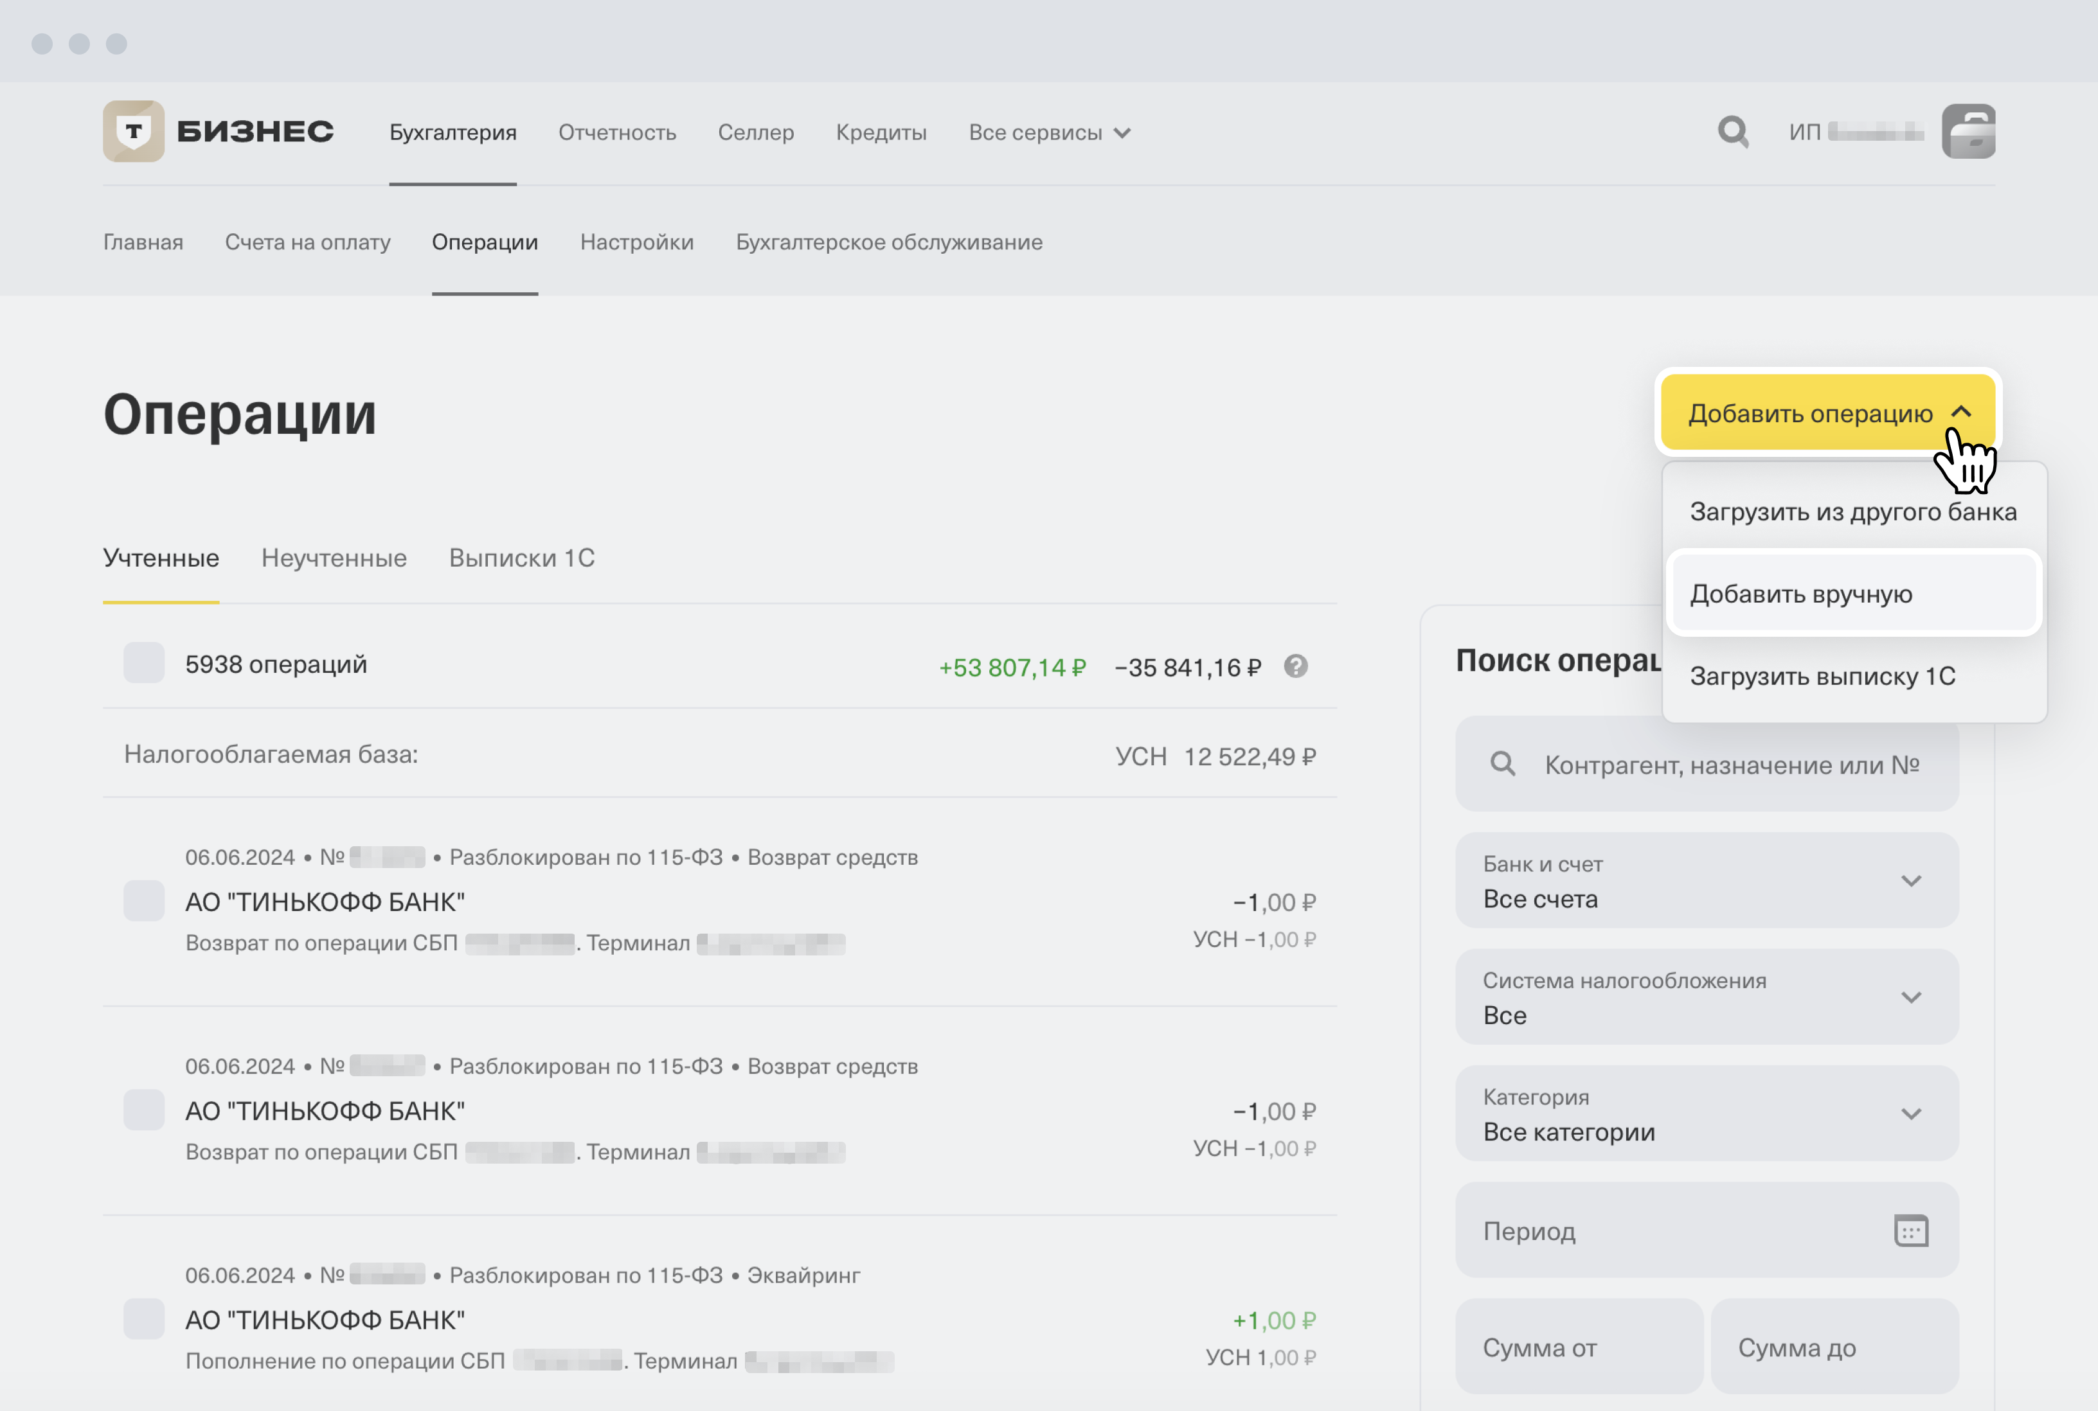The height and width of the screenshot is (1411, 2098).
Task: Click the question mark help icon by totals
Action: [x=1295, y=666]
